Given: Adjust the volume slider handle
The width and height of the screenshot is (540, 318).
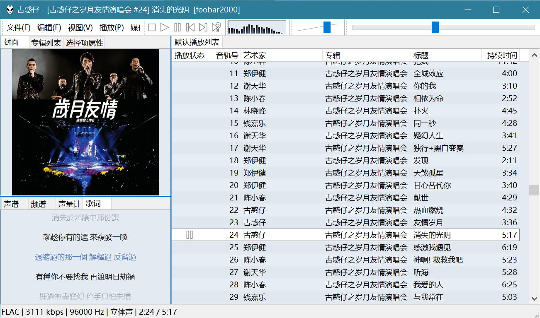Looking at the screenshot, I should tap(327, 27).
